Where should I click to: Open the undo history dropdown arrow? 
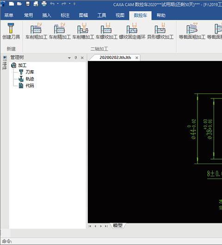58,4
